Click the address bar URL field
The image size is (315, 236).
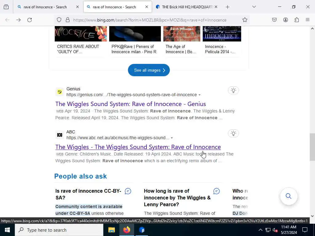[x=150, y=20]
